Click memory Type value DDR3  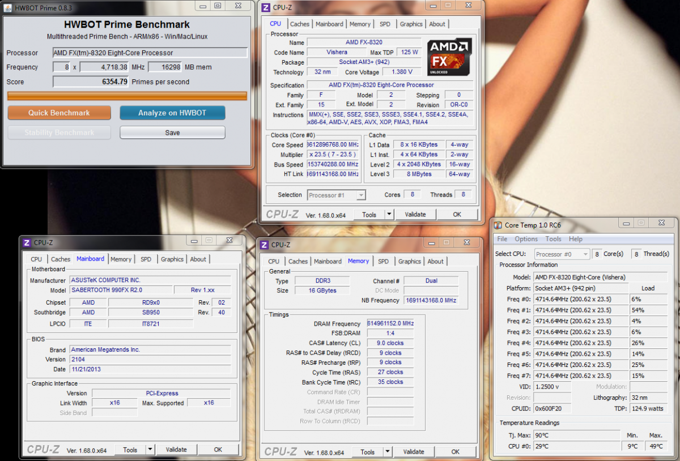pos(322,281)
